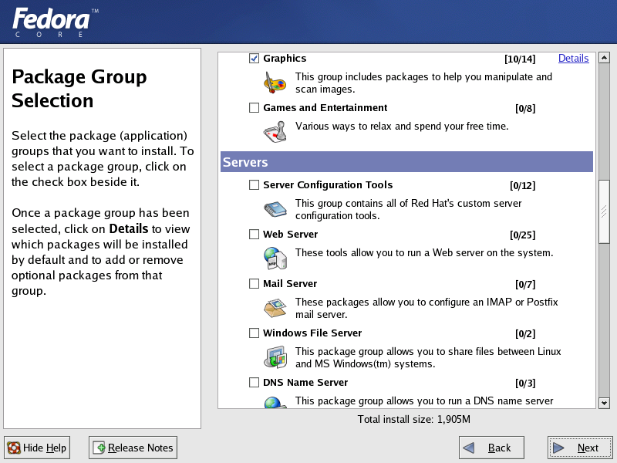
Task: Go Back to the previous step
Action: (x=491, y=448)
